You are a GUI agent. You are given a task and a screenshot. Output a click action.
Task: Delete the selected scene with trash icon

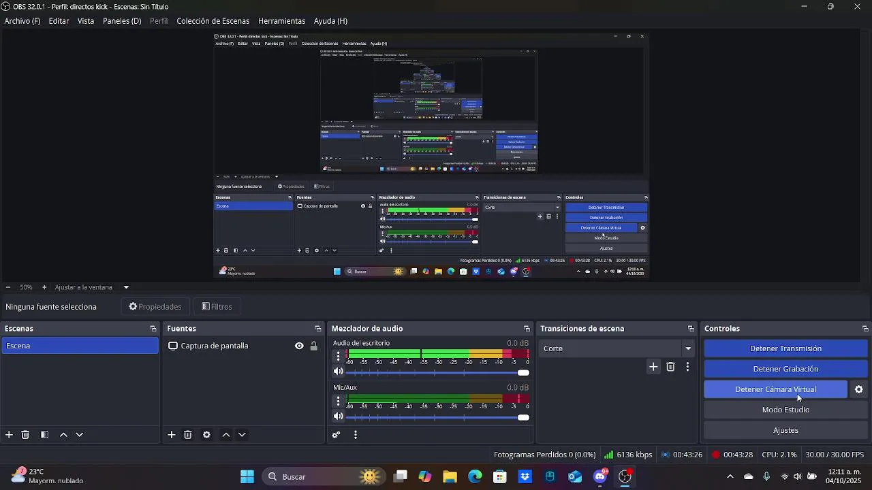click(25, 435)
